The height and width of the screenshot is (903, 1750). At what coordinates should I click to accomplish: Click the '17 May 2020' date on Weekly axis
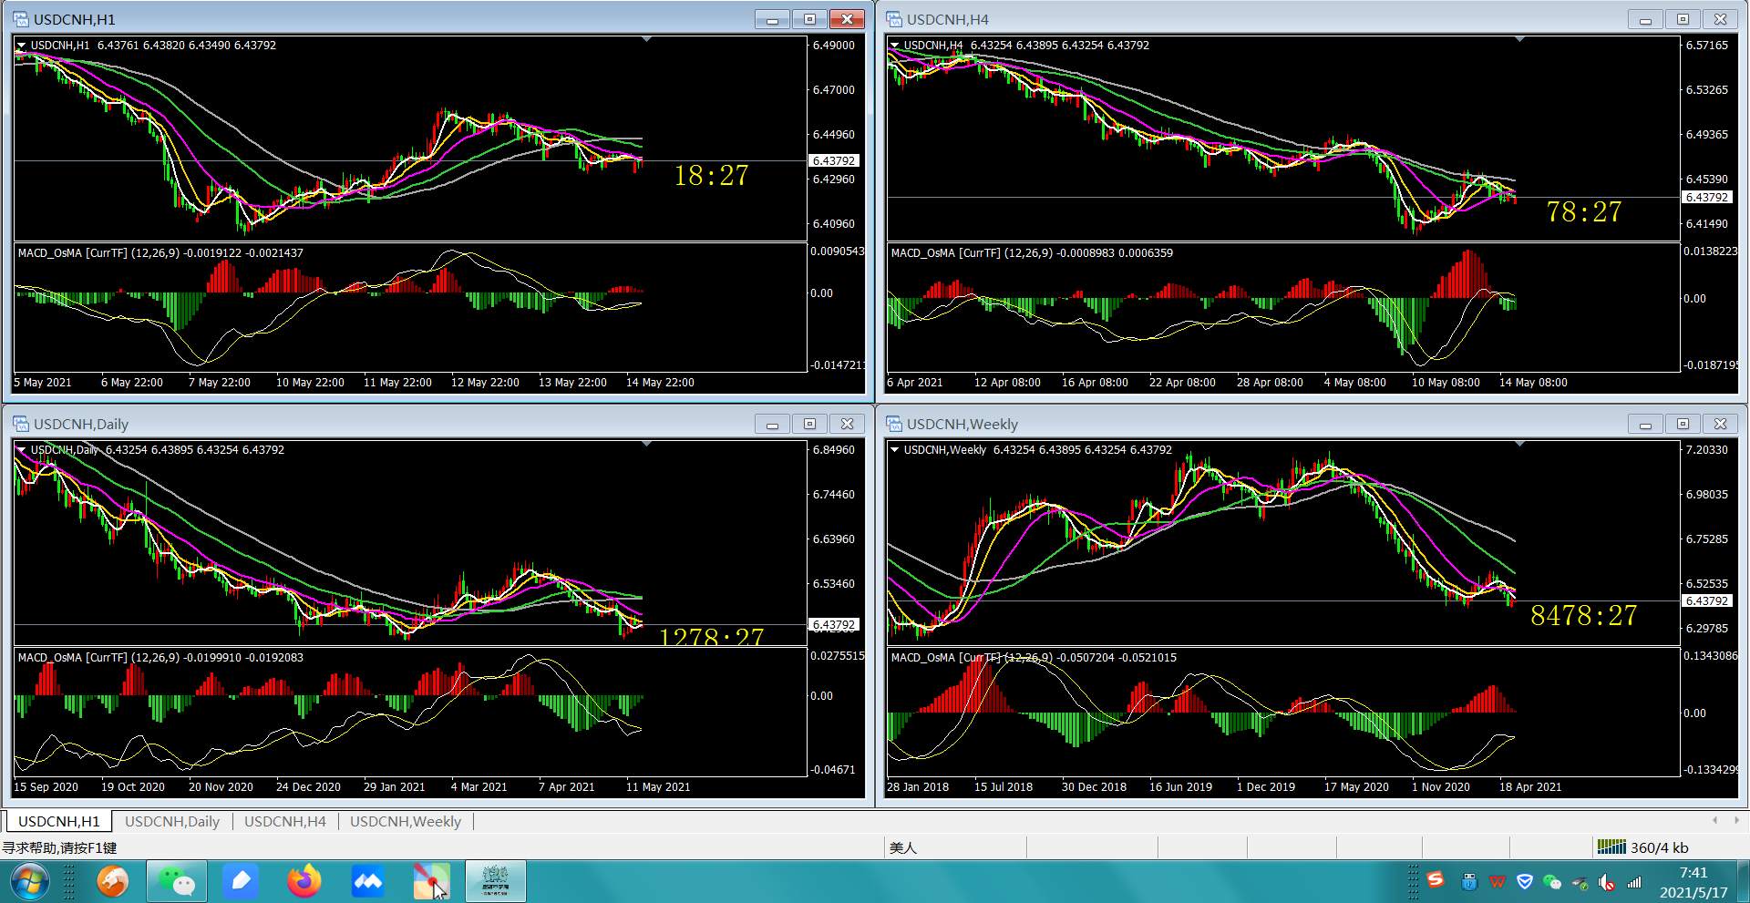1356,786
